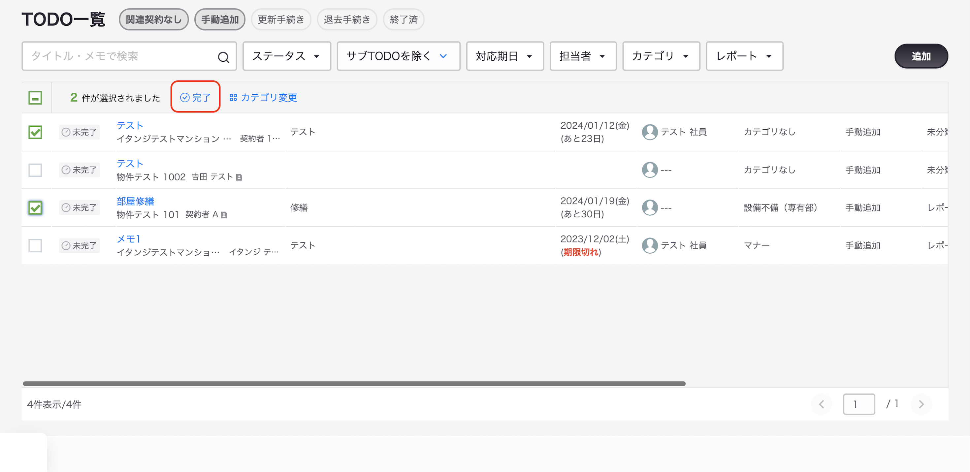Check the 物件テスト 1002 row checkbox

[x=35, y=170]
